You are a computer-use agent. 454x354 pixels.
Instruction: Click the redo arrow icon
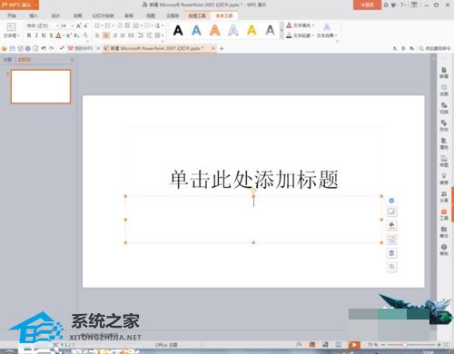(x=52, y=48)
